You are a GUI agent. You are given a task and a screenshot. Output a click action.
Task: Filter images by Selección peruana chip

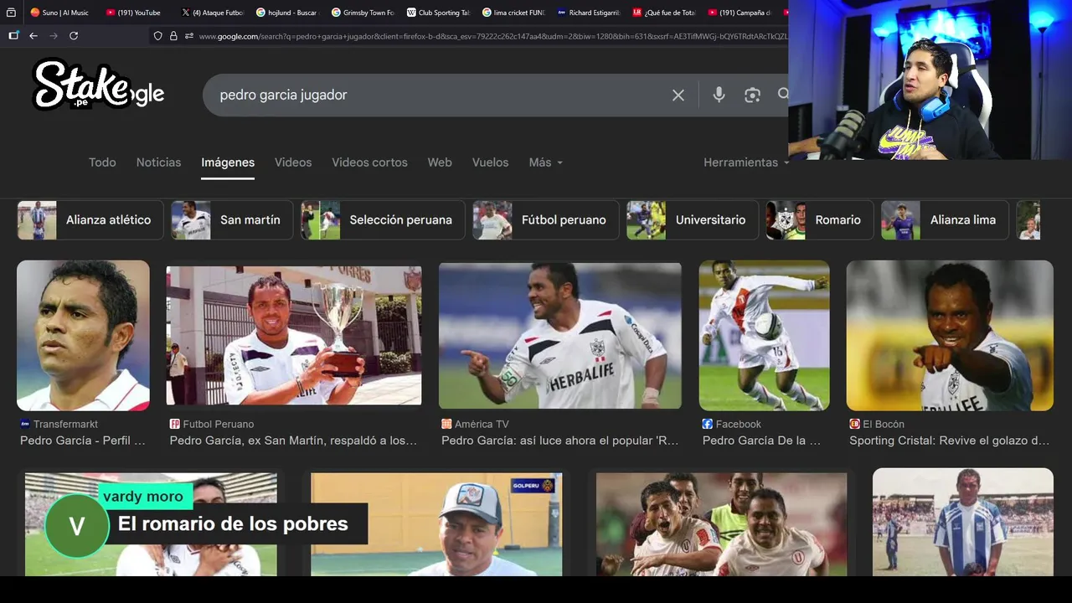click(383, 220)
